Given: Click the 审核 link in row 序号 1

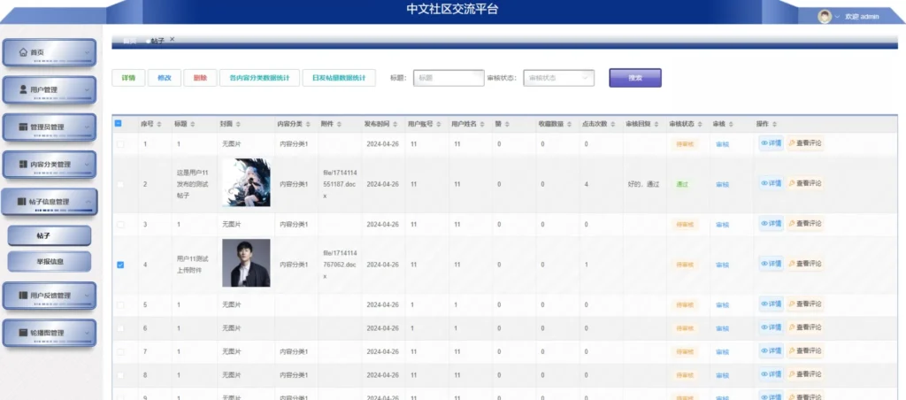Looking at the screenshot, I should point(722,144).
